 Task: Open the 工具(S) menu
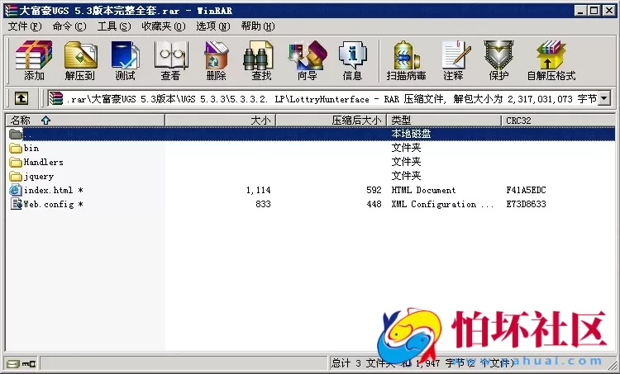click(x=114, y=26)
